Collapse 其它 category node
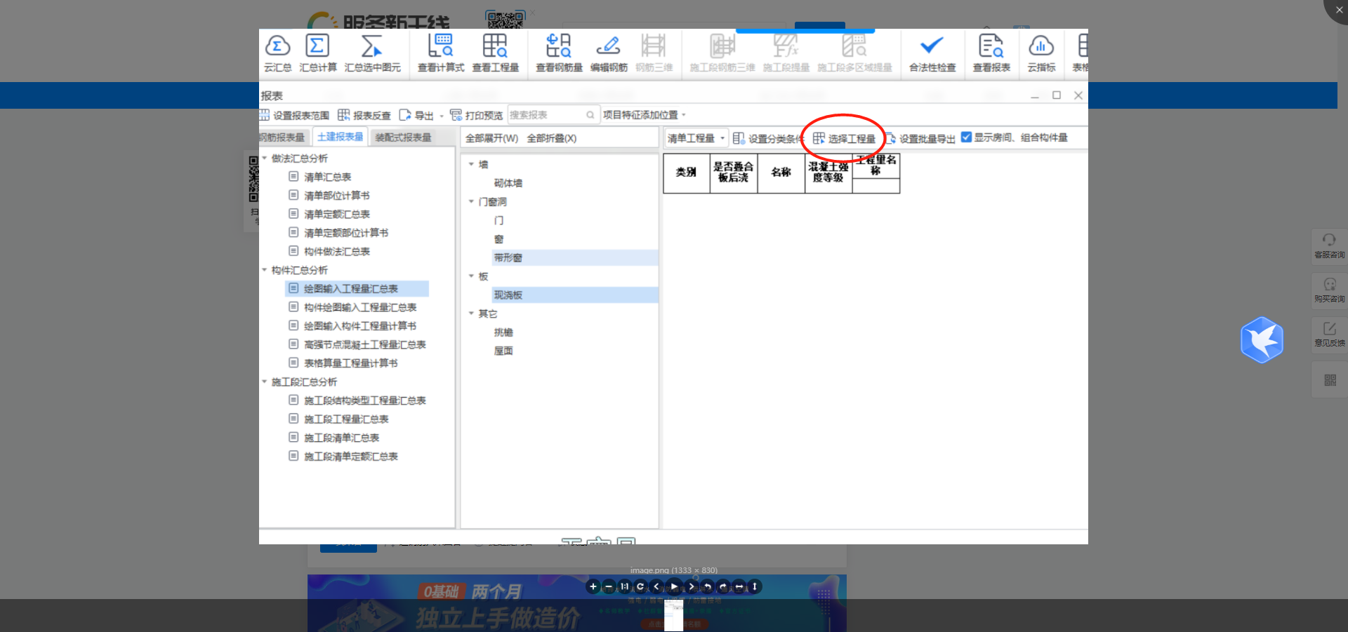This screenshot has height=632, width=1348. [472, 314]
